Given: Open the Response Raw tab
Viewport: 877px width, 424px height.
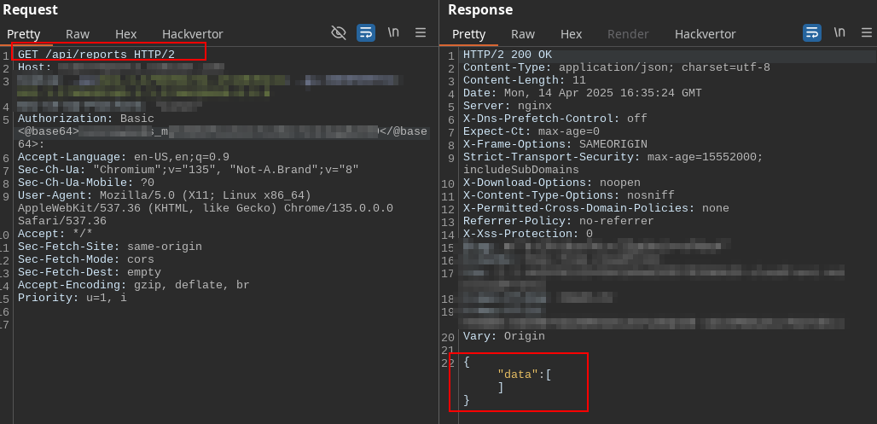Looking at the screenshot, I should point(522,34).
